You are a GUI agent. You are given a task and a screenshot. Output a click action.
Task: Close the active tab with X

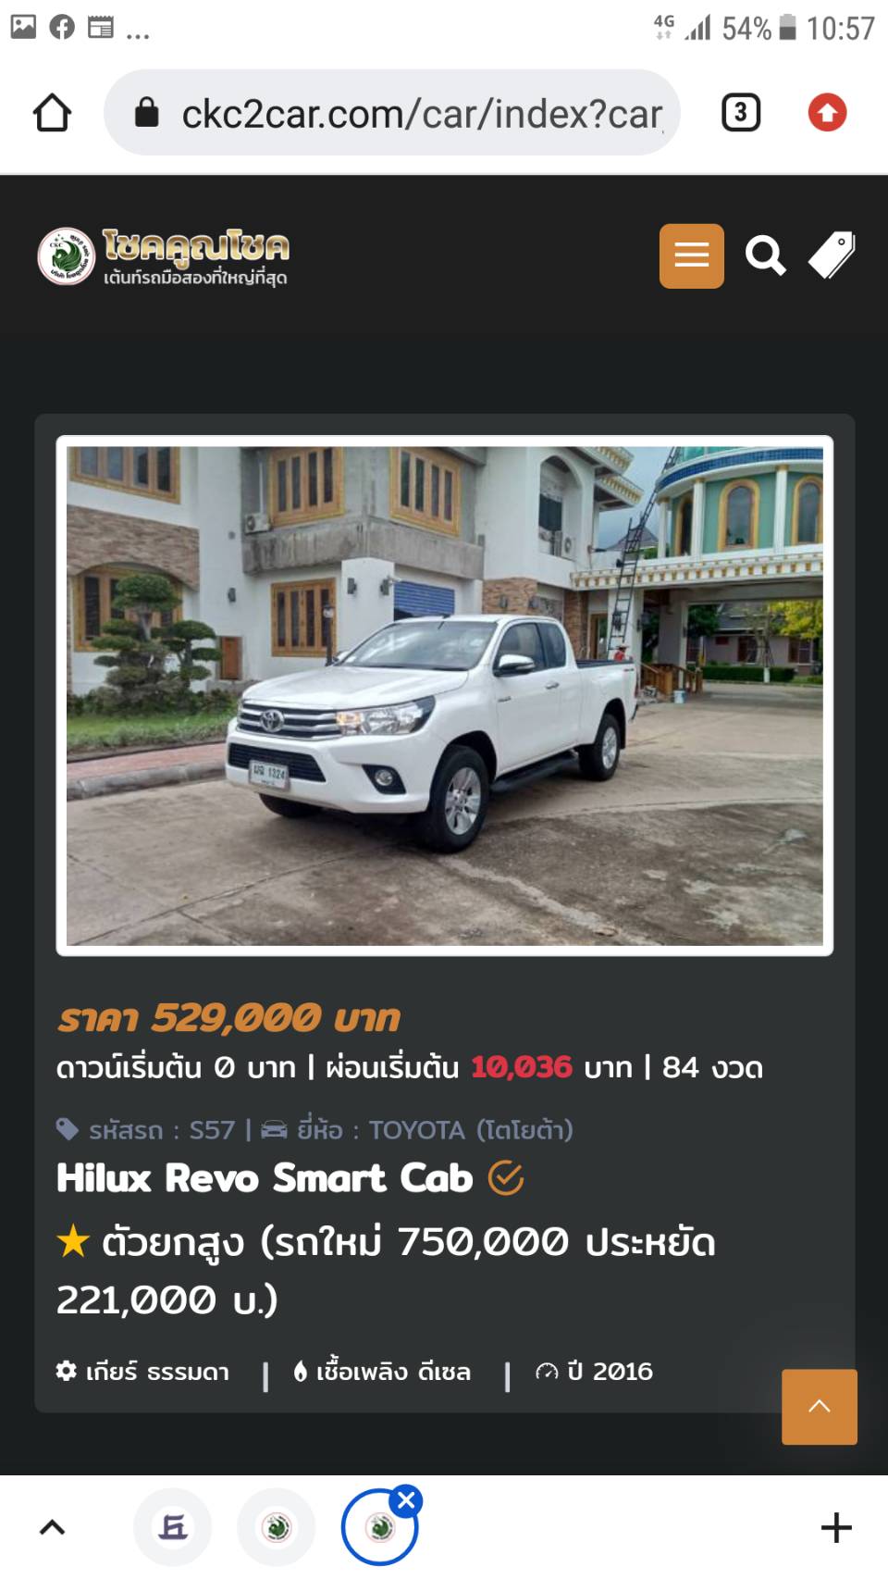pos(406,1500)
